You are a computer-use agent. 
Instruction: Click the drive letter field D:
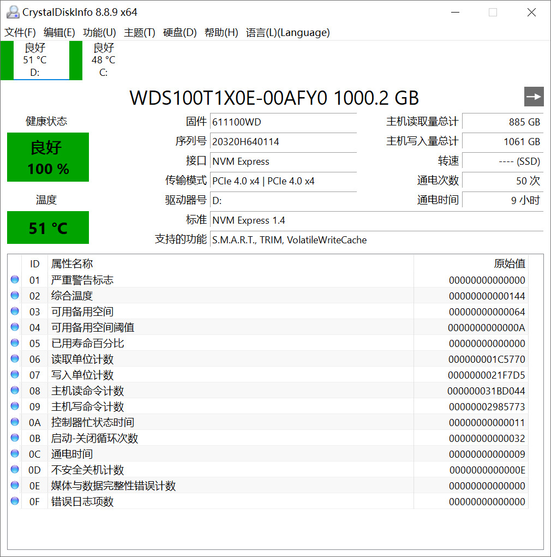coord(284,201)
